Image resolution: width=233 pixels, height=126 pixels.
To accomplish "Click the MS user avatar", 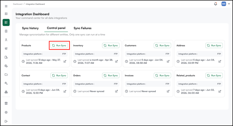I will 224,4.
